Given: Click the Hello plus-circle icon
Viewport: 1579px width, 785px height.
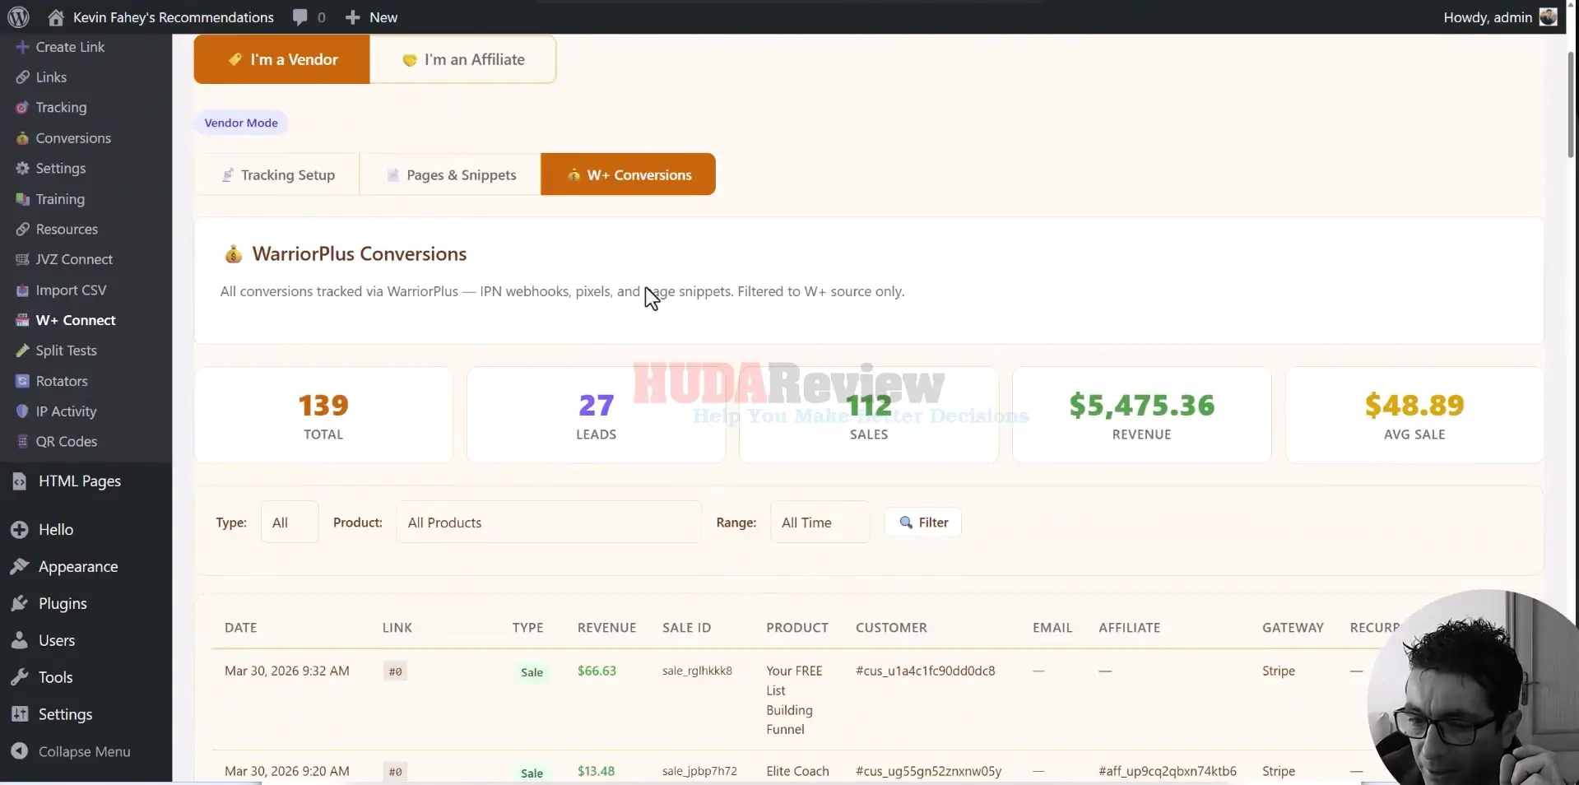Looking at the screenshot, I should [x=20, y=530].
